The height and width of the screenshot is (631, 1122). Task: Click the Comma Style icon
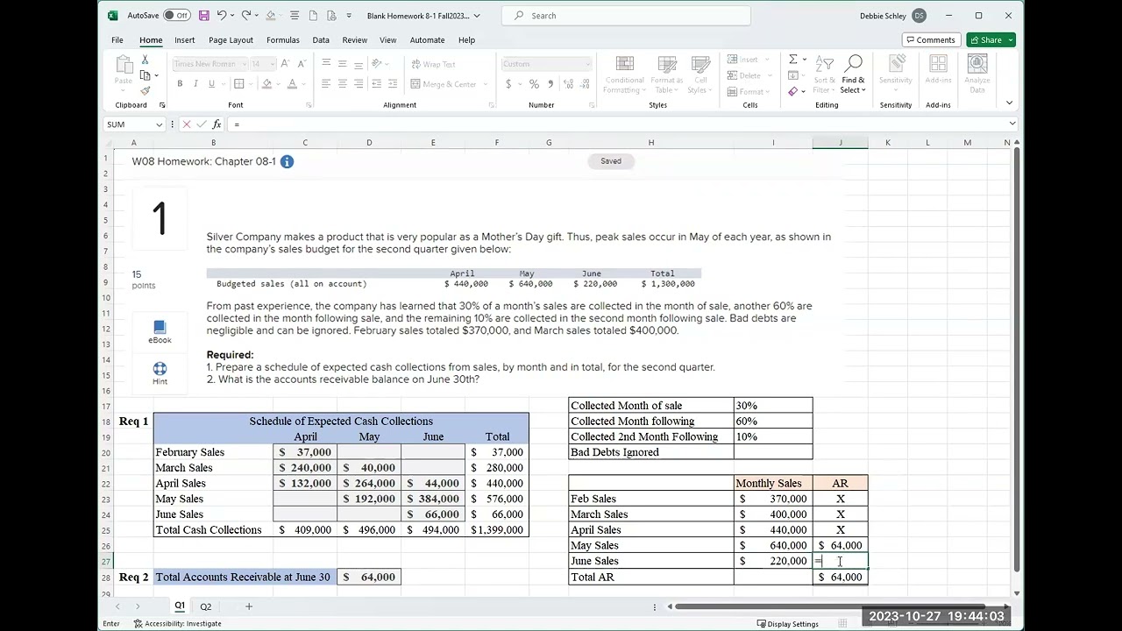pyautogui.click(x=550, y=84)
